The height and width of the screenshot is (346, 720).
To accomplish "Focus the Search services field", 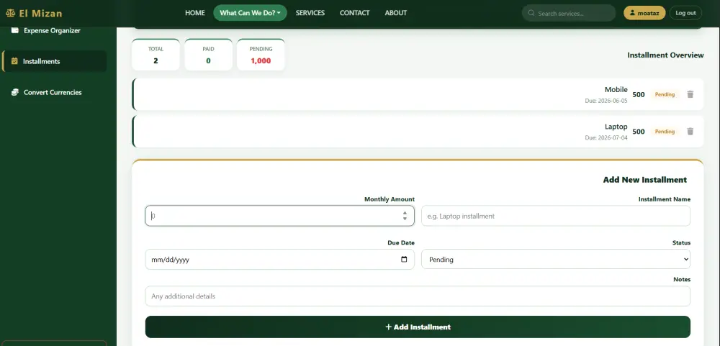I will click(569, 13).
